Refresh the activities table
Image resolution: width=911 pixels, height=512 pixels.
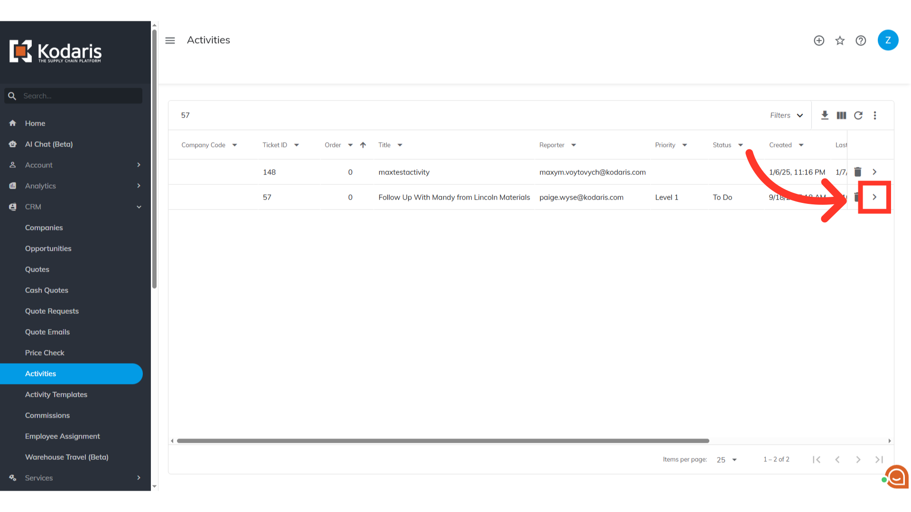(x=858, y=115)
